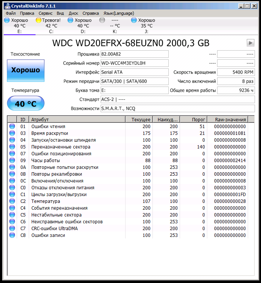Click the Атрибут column header

coord(77,119)
